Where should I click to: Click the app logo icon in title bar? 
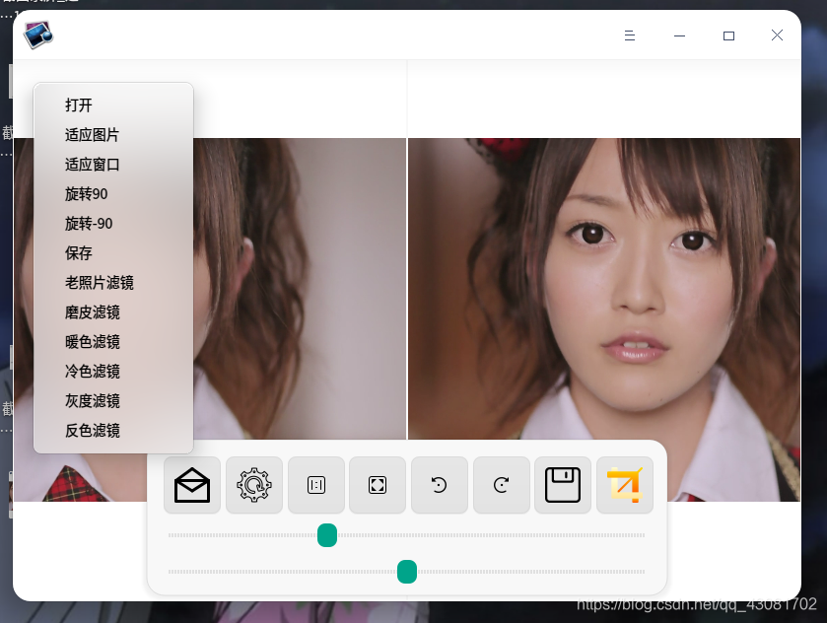pyautogui.click(x=38, y=35)
